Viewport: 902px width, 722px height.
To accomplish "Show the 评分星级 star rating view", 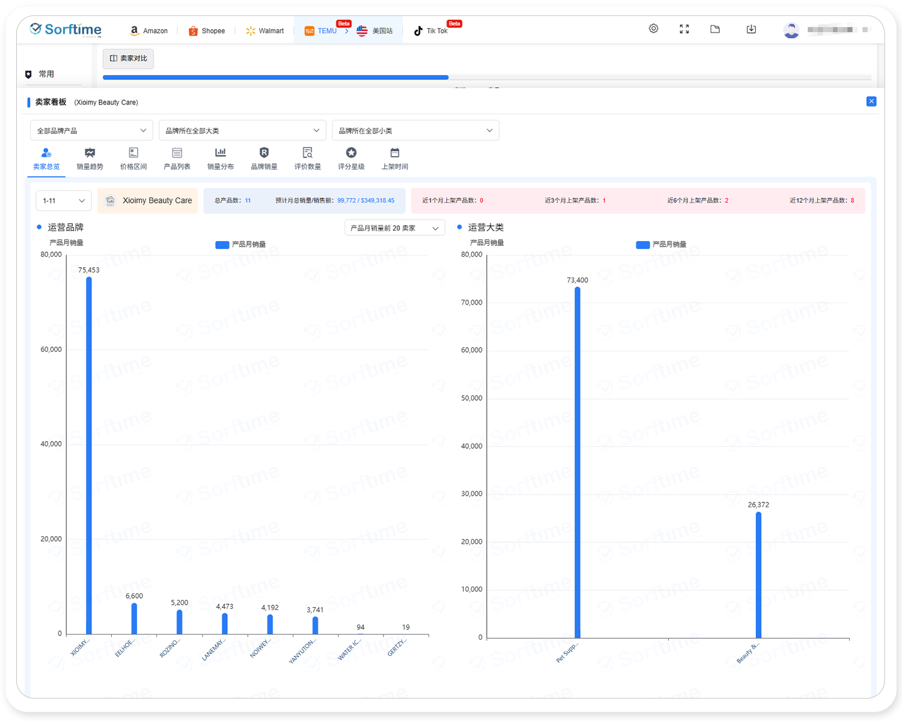I will click(x=351, y=159).
